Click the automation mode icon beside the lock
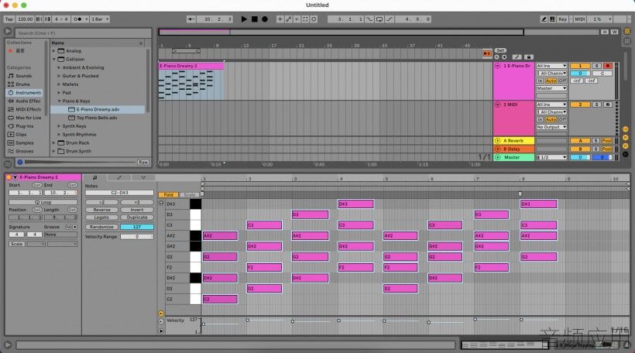The image size is (635, 353). [x=517, y=57]
